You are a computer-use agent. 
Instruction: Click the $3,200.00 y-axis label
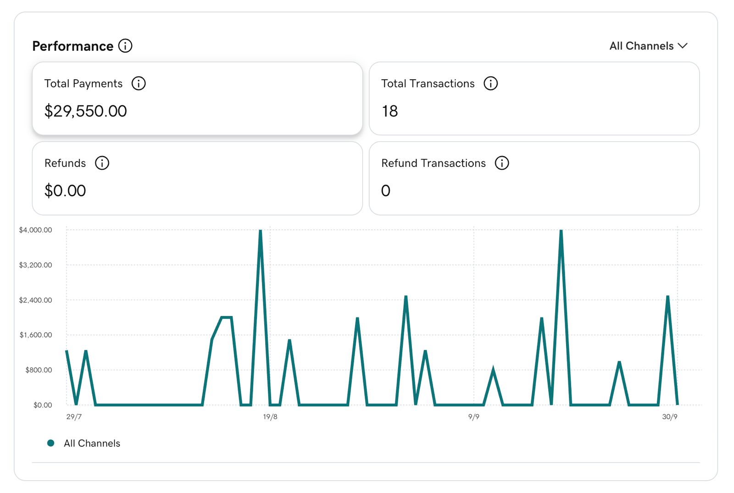[35, 265]
